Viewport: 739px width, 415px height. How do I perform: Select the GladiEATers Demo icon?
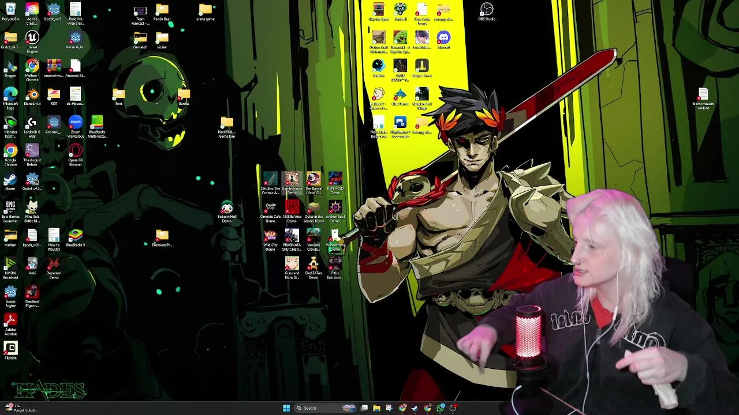(313, 269)
